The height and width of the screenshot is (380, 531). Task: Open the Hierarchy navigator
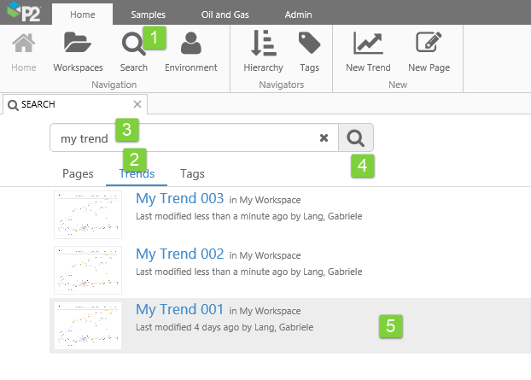(262, 44)
